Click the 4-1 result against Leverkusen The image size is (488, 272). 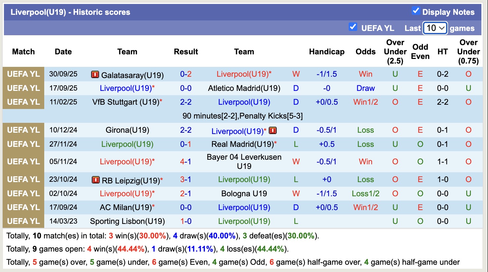click(186, 162)
